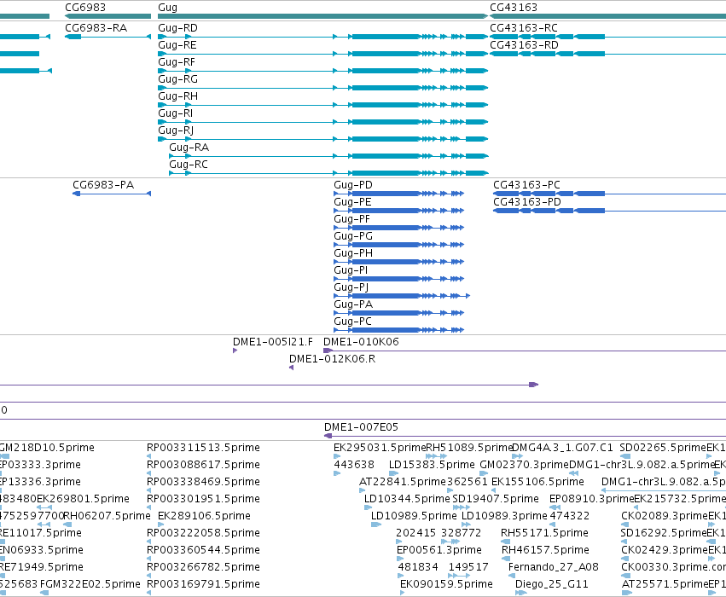Image resolution: width=726 pixels, height=597 pixels.
Task: Click the RP003360544.5prime EST label
Action: (x=203, y=550)
